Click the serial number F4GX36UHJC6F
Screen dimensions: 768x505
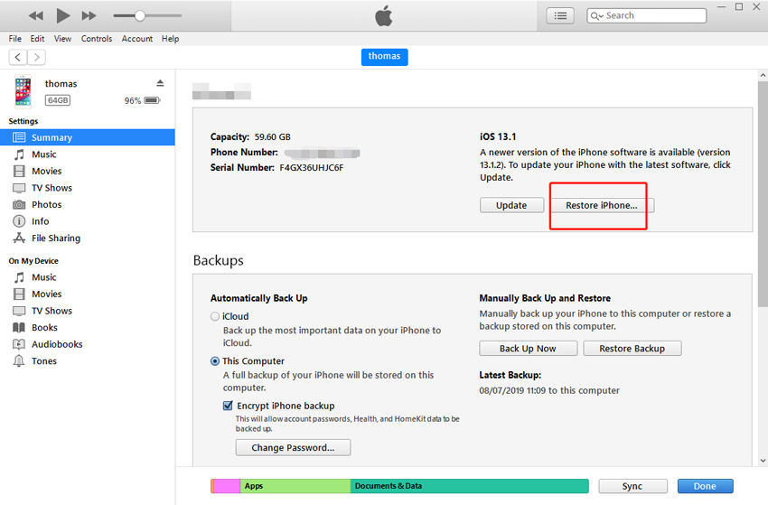312,168
